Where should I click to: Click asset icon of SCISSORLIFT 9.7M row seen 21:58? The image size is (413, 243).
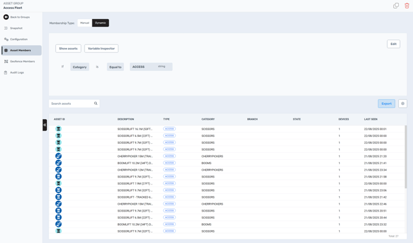[x=59, y=176]
